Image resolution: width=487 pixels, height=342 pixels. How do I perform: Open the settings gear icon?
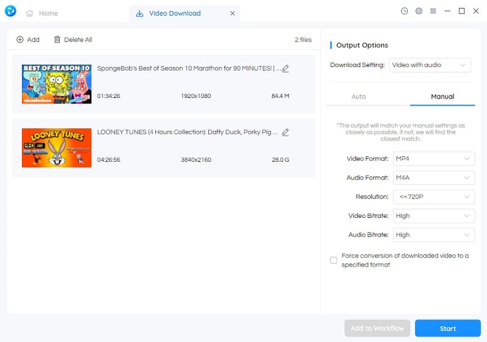[x=419, y=11]
